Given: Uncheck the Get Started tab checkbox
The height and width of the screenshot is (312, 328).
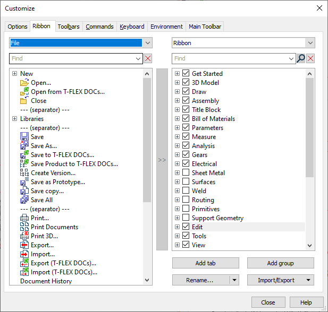Looking at the screenshot, I should pyautogui.click(x=186, y=73).
